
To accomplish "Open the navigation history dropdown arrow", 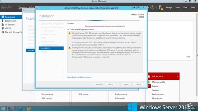I will [x=12, y=7].
